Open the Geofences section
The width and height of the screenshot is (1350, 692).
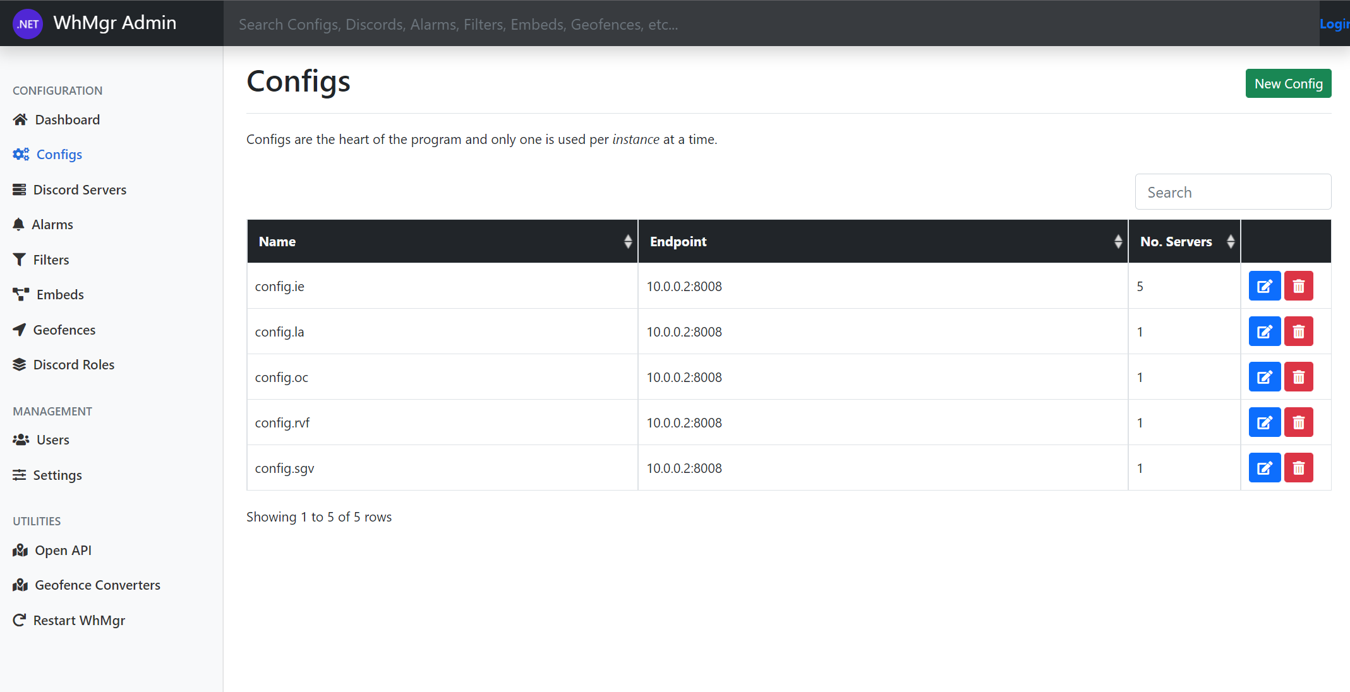pyautogui.click(x=64, y=330)
